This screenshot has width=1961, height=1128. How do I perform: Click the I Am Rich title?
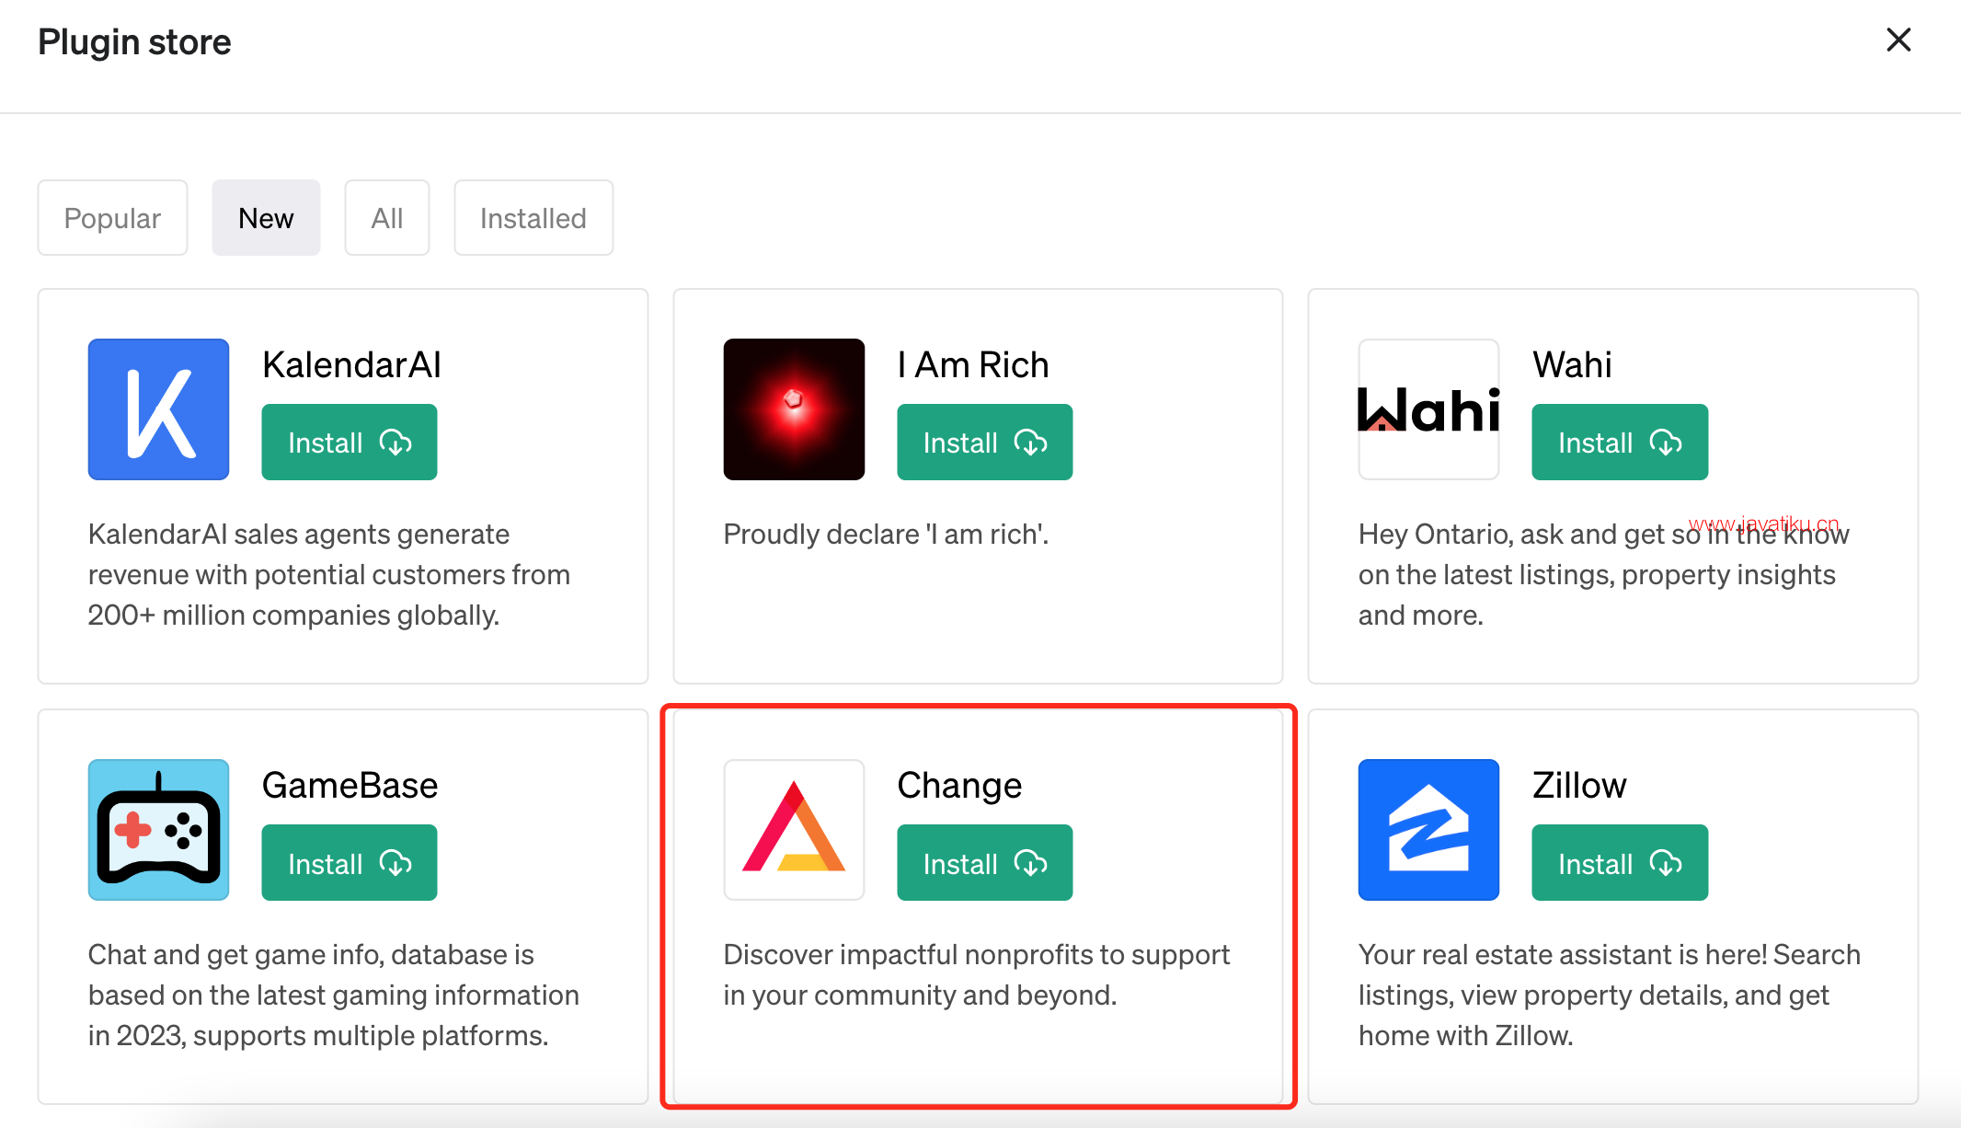[973, 365]
